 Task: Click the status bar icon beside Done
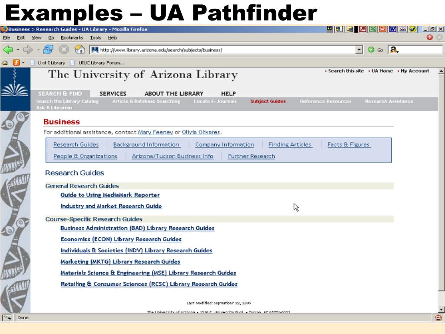[x=7, y=317]
